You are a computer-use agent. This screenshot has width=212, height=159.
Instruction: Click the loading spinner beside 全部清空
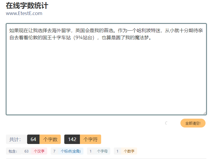tap(166, 123)
